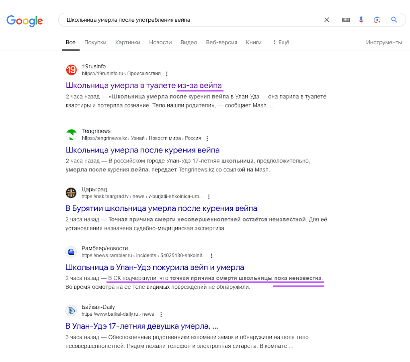Open Инструменты search tools
The width and height of the screenshot is (410, 362).
[383, 42]
